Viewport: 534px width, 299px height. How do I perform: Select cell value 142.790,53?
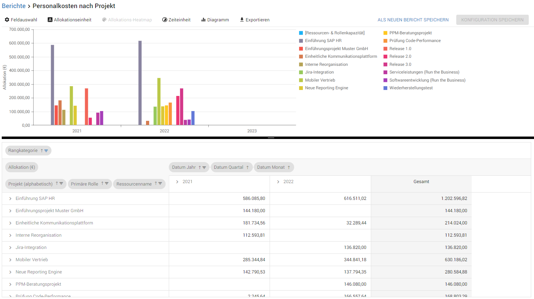point(254,272)
